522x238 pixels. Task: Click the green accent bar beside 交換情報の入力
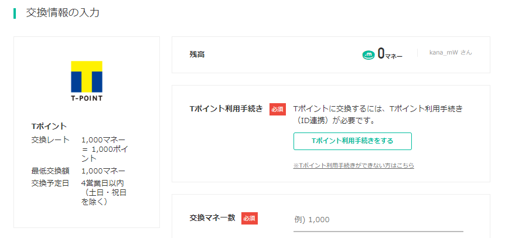(15, 13)
